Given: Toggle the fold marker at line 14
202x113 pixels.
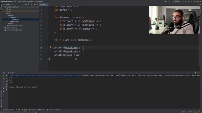Looking at the screenshot, I should click(48, 33).
